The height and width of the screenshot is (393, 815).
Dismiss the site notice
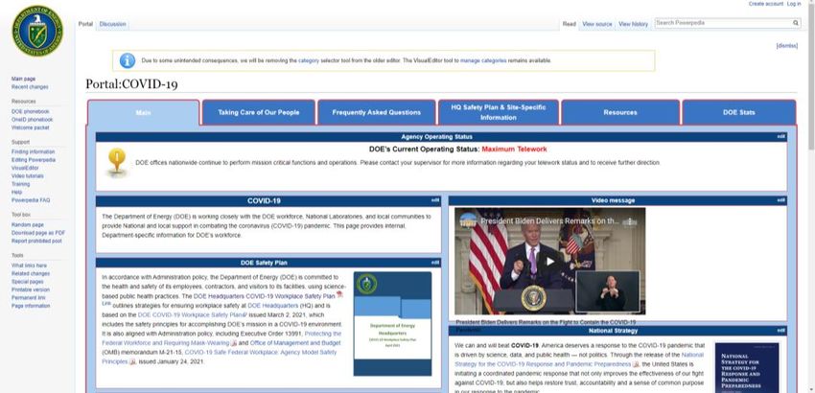click(786, 46)
